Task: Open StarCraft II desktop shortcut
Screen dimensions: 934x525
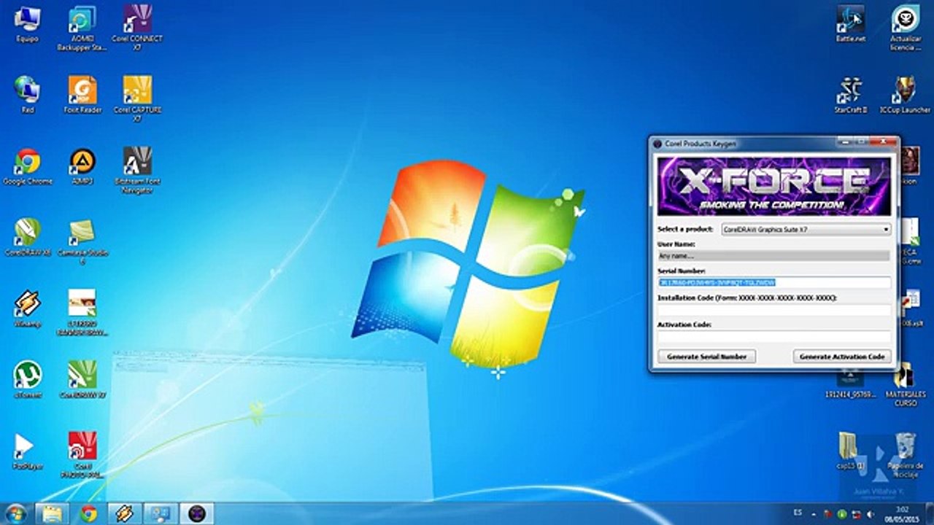Action: pos(850,95)
